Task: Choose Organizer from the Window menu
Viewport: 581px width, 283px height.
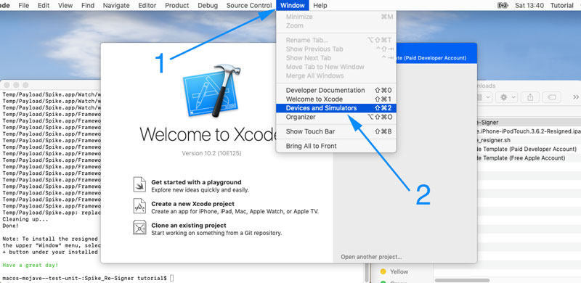Action: point(336,117)
